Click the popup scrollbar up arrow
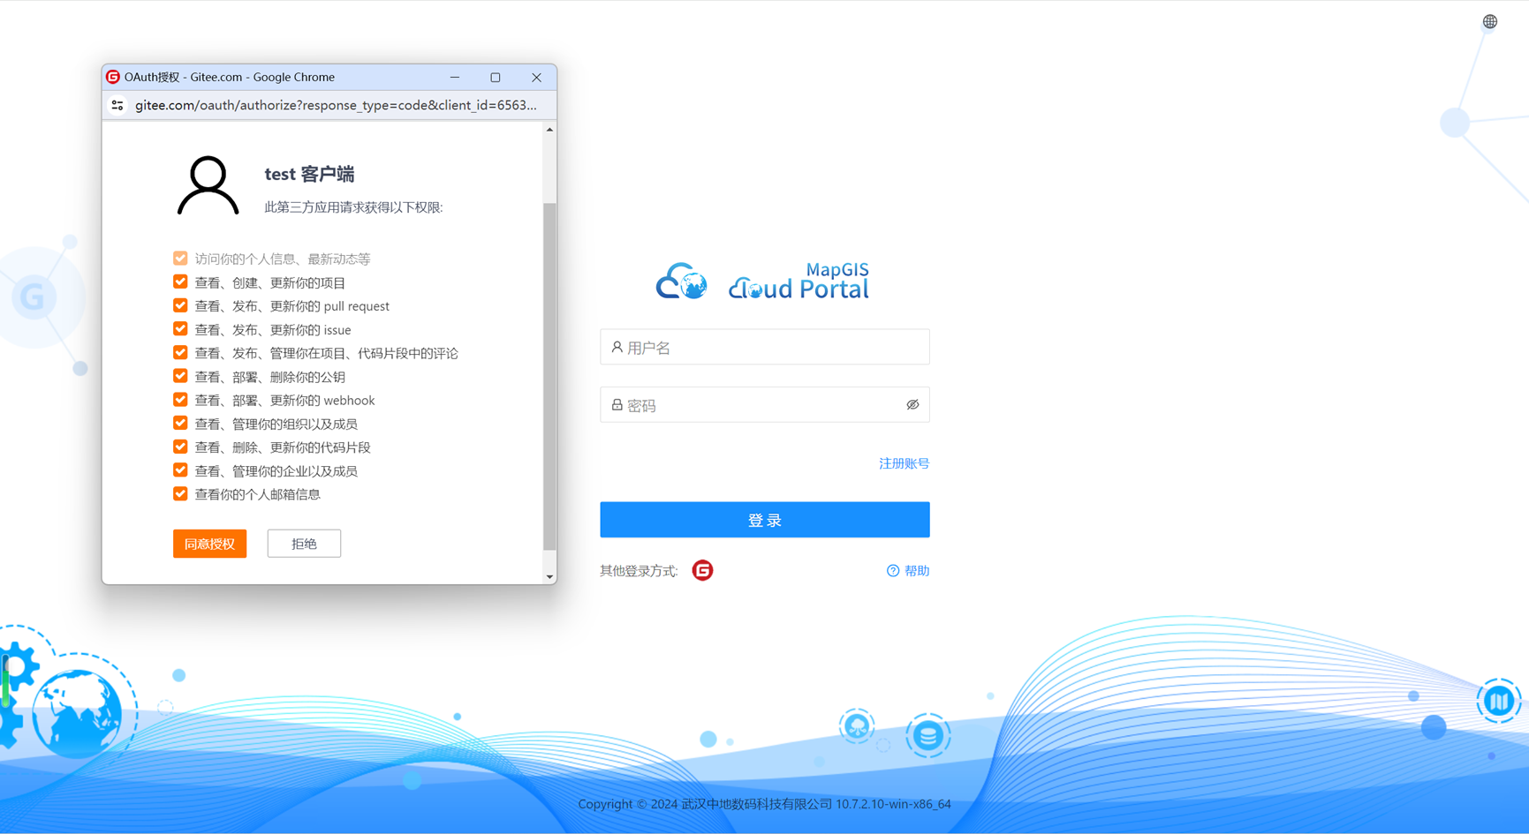The height and width of the screenshot is (834, 1529). (x=549, y=130)
